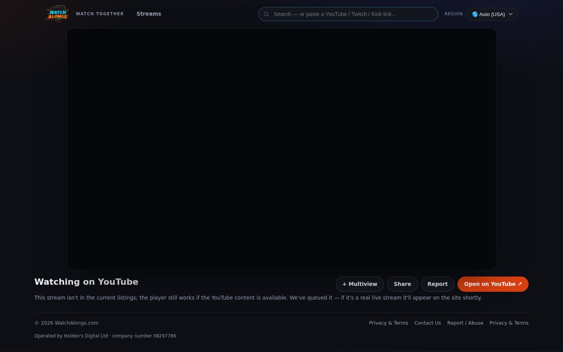Click the Report button
563x352 pixels.
click(x=437, y=284)
